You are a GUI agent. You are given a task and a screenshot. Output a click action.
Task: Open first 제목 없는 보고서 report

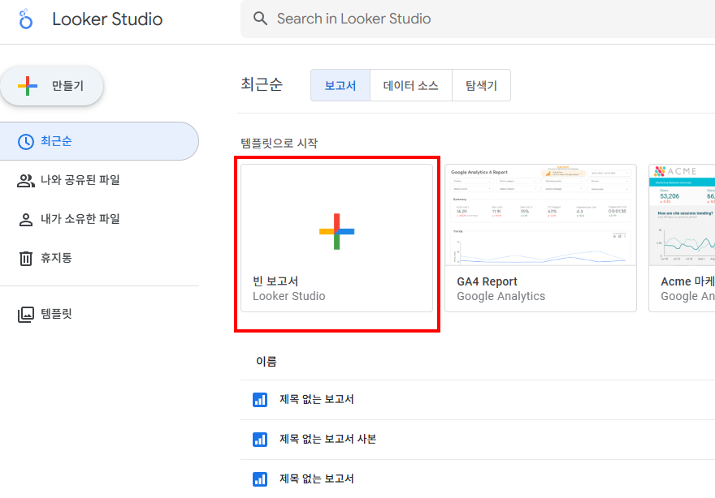pyautogui.click(x=478, y=400)
